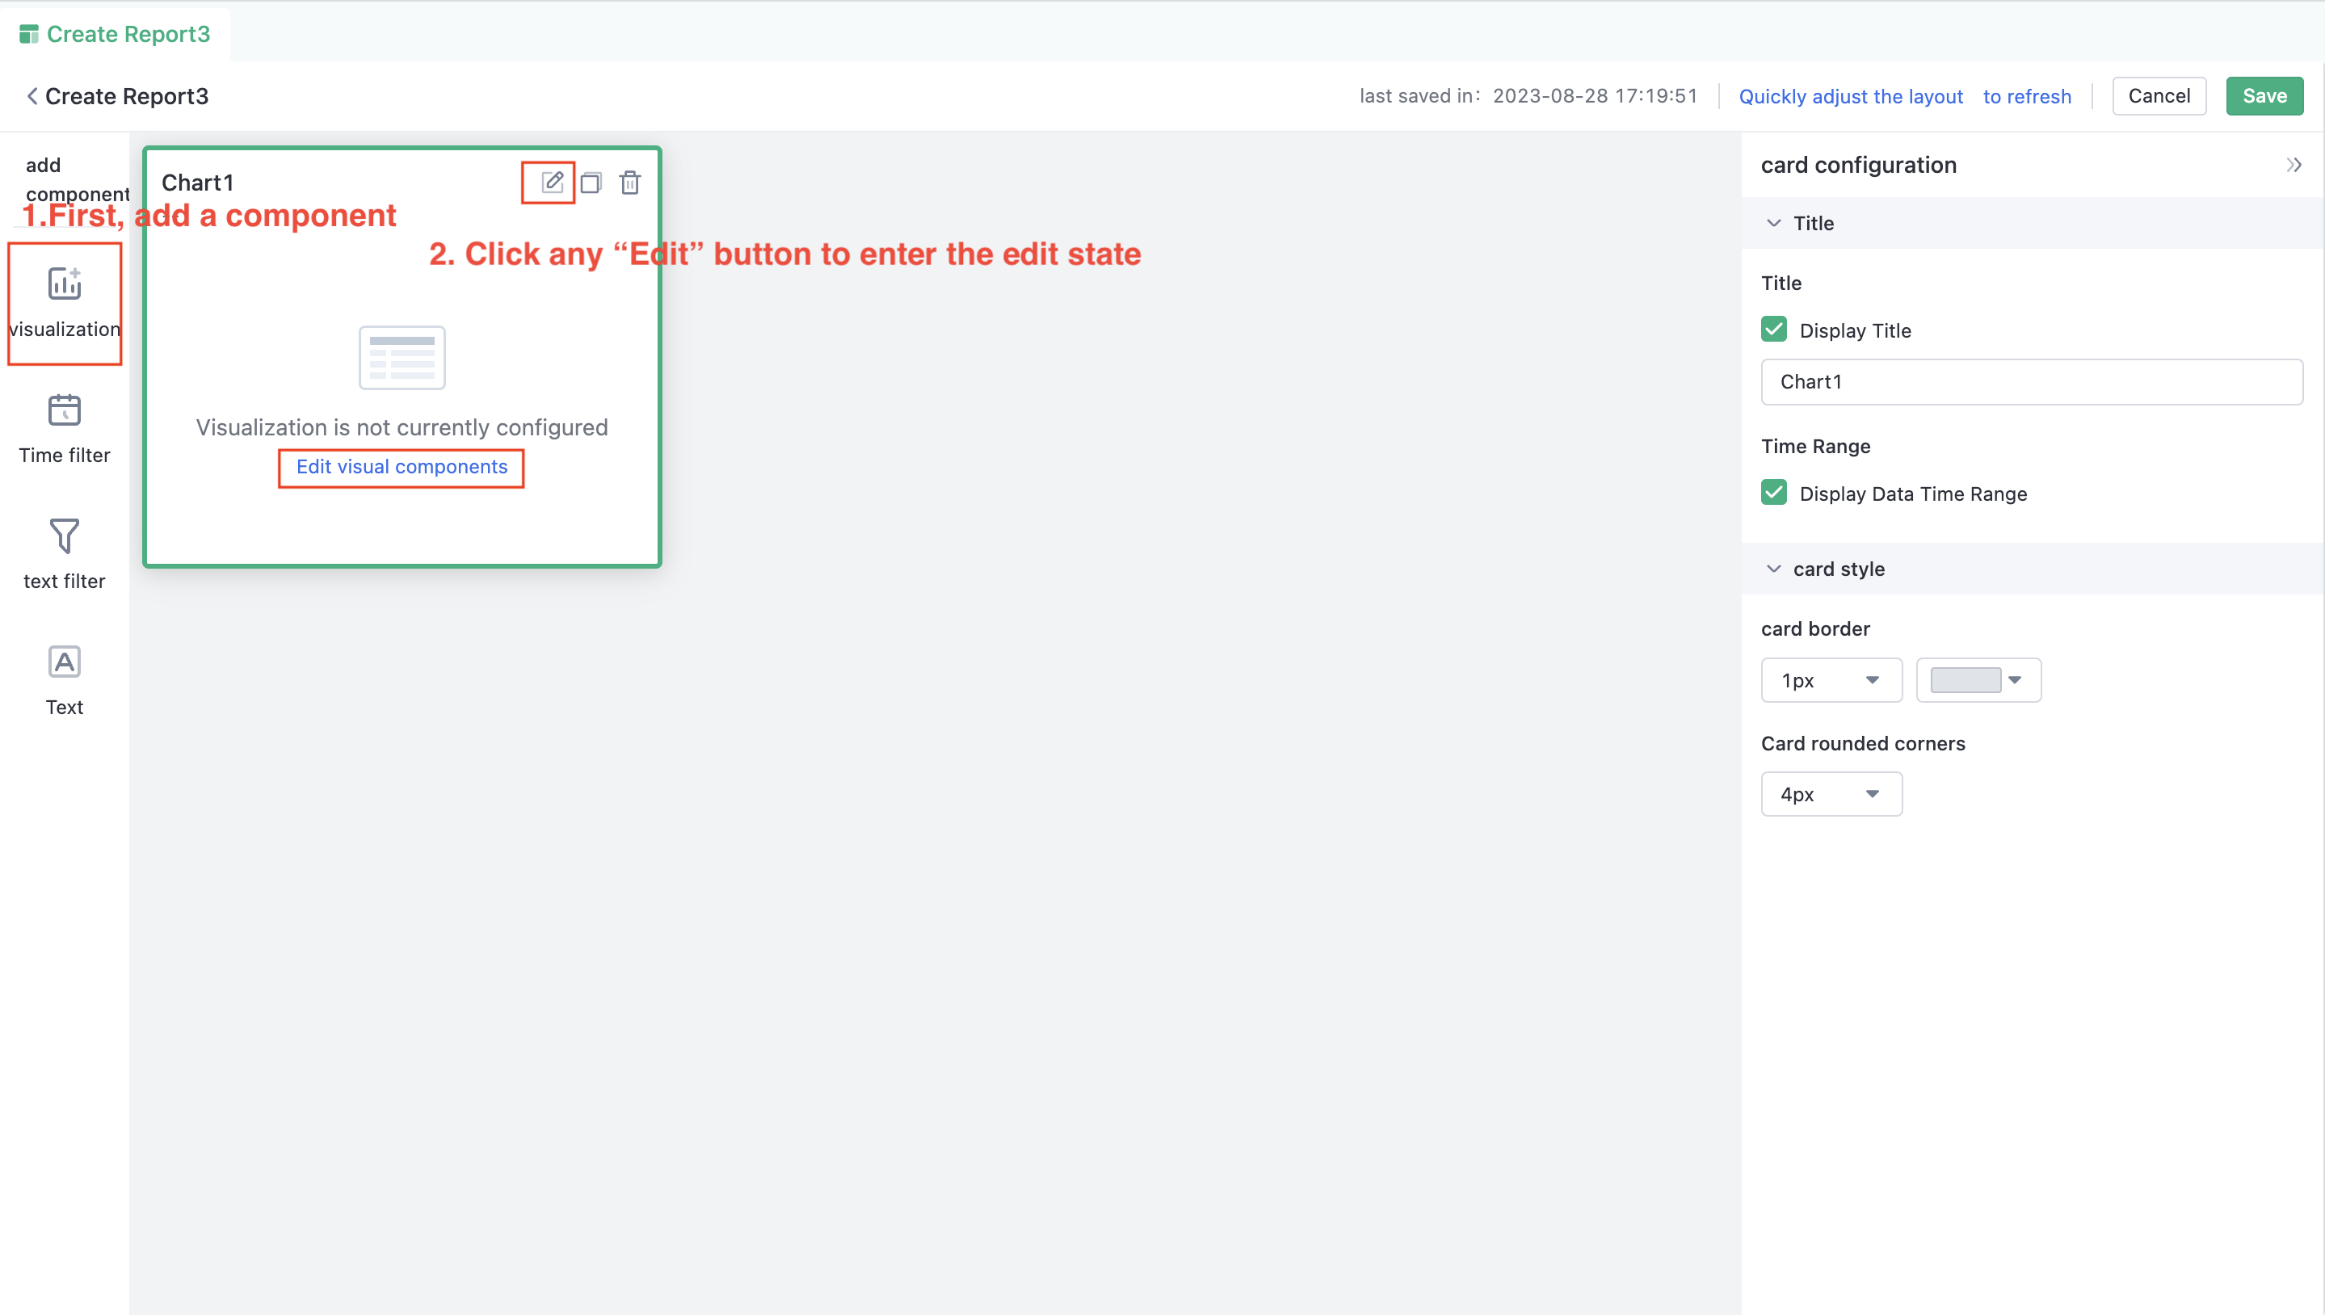
Task: Open the card border color picker
Action: pyautogui.click(x=1978, y=679)
